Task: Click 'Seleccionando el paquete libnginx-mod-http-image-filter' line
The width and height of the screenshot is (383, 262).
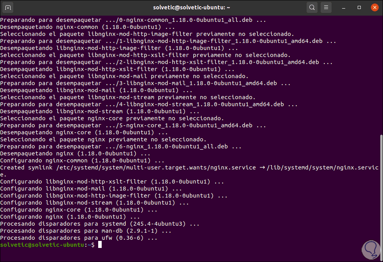Action: coord(147,34)
